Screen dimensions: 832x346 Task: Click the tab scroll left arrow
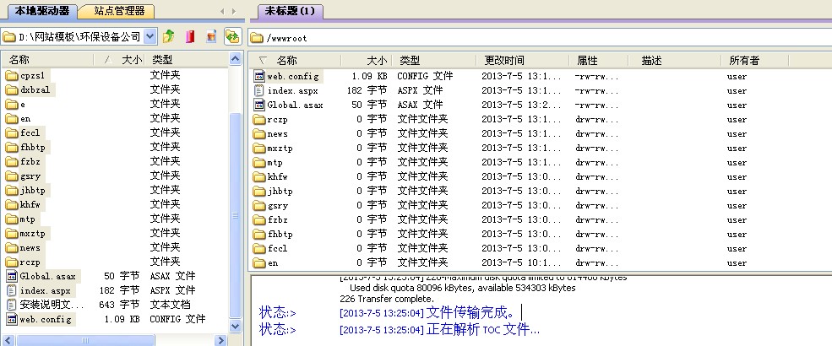pyautogui.click(x=222, y=11)
